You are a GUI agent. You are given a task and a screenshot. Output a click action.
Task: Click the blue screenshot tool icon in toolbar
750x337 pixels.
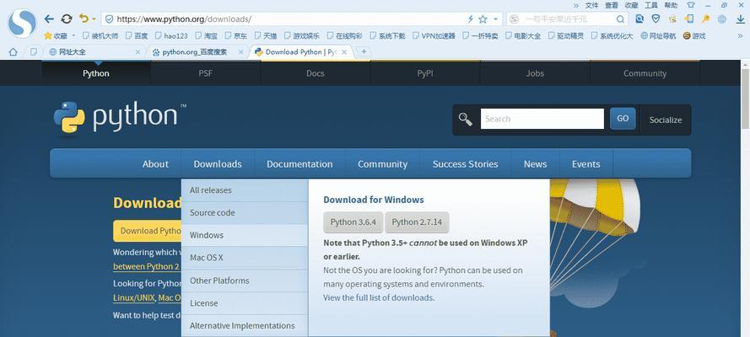point(639,19)
